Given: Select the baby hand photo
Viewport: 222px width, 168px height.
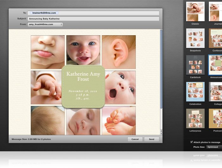Looking at the screenshot, I should [x=46, y=88].
